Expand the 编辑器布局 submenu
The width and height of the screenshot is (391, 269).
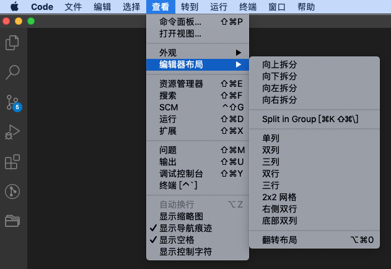(x=198, y=64)
